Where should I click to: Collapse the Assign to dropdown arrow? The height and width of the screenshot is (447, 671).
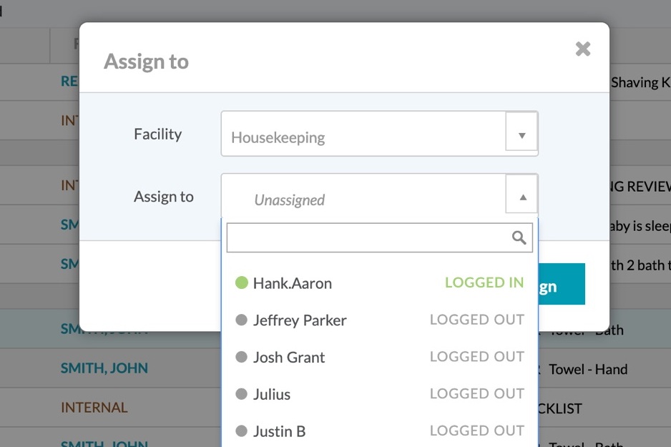(x=521, y=197)
